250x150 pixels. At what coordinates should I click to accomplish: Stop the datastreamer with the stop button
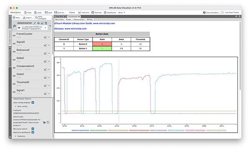pos(19,28)
